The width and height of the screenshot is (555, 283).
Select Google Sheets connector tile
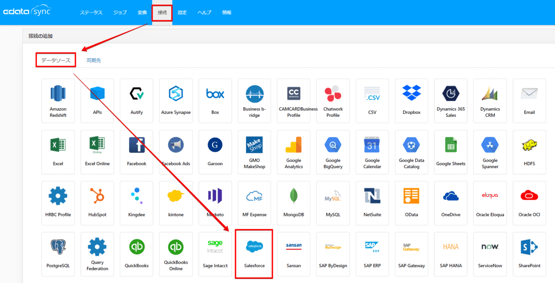pyautogui.click(x=451, y=152)
